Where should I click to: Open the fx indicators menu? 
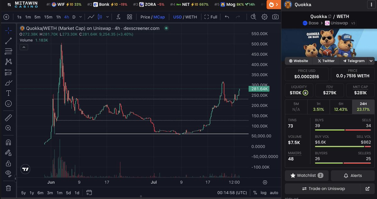click(x=118, y=17)
